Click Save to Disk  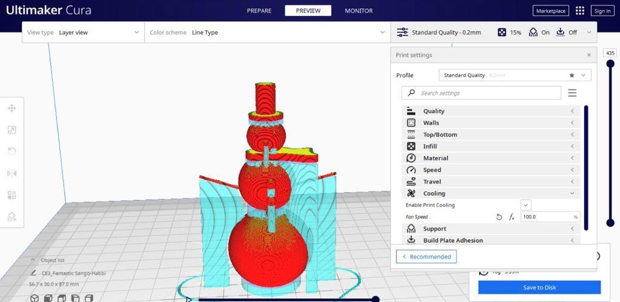tap(539, 288)
